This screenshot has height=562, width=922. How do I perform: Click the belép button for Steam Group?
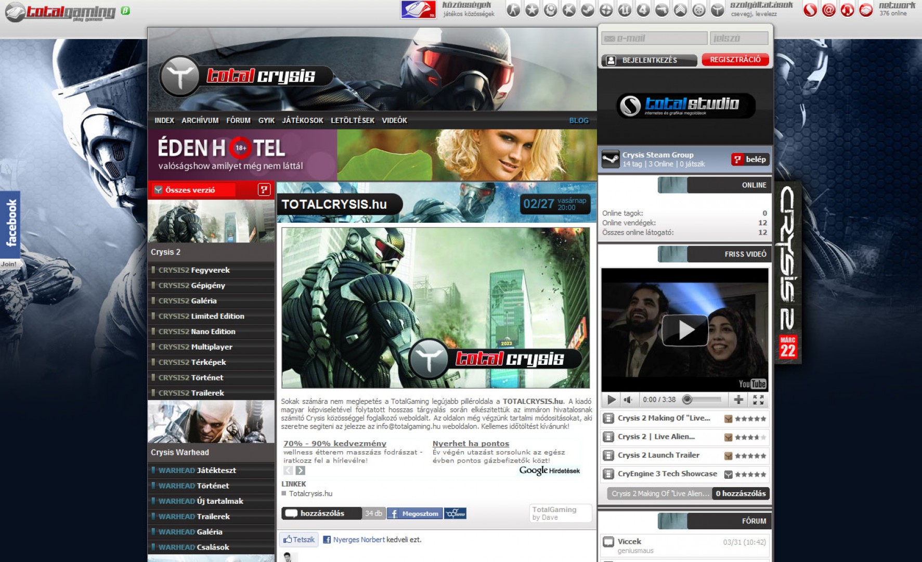pyautogui.click(x=750, y=159)
